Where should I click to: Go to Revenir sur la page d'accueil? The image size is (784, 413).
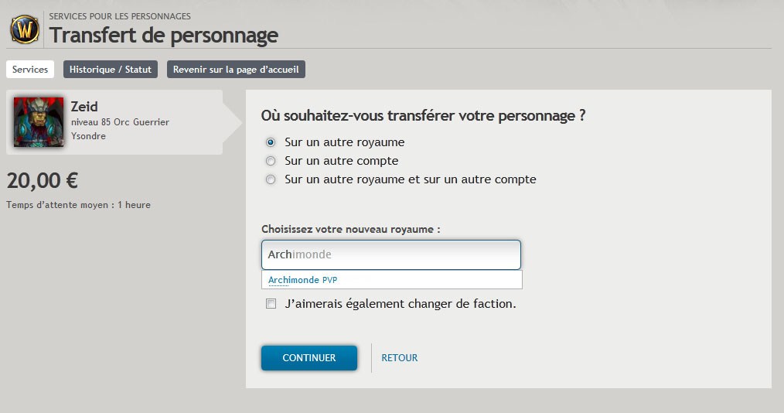[x=237, y=70]
